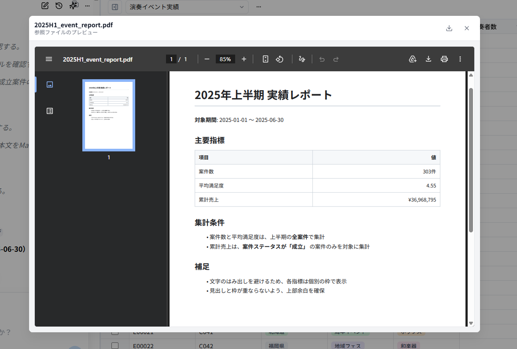Image resolution: width=517 pixels, height=349 pixels.
Task: Click 2025H1_event_report.pdf name in viewer toolbar
Action: pyautogui.click(x=98, y=59)
